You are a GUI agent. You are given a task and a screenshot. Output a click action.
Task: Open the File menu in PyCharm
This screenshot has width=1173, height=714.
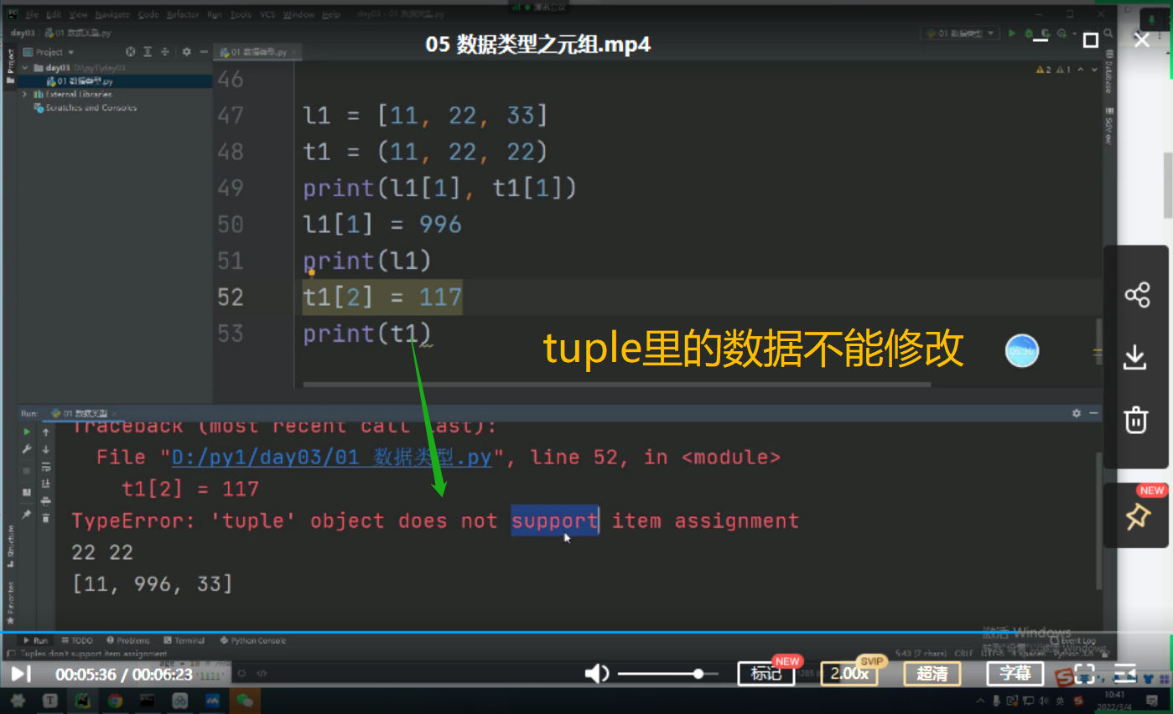(32, 15)
